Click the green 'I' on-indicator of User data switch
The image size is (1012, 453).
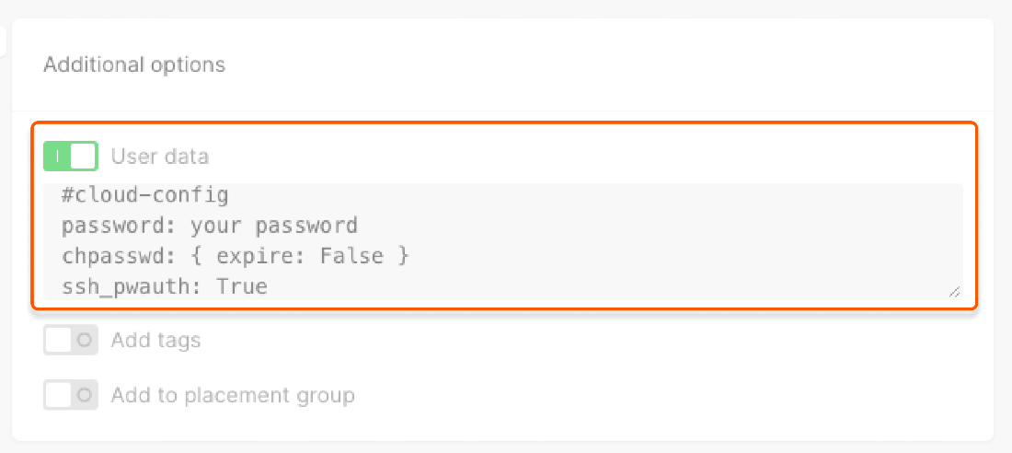[57, 157]
